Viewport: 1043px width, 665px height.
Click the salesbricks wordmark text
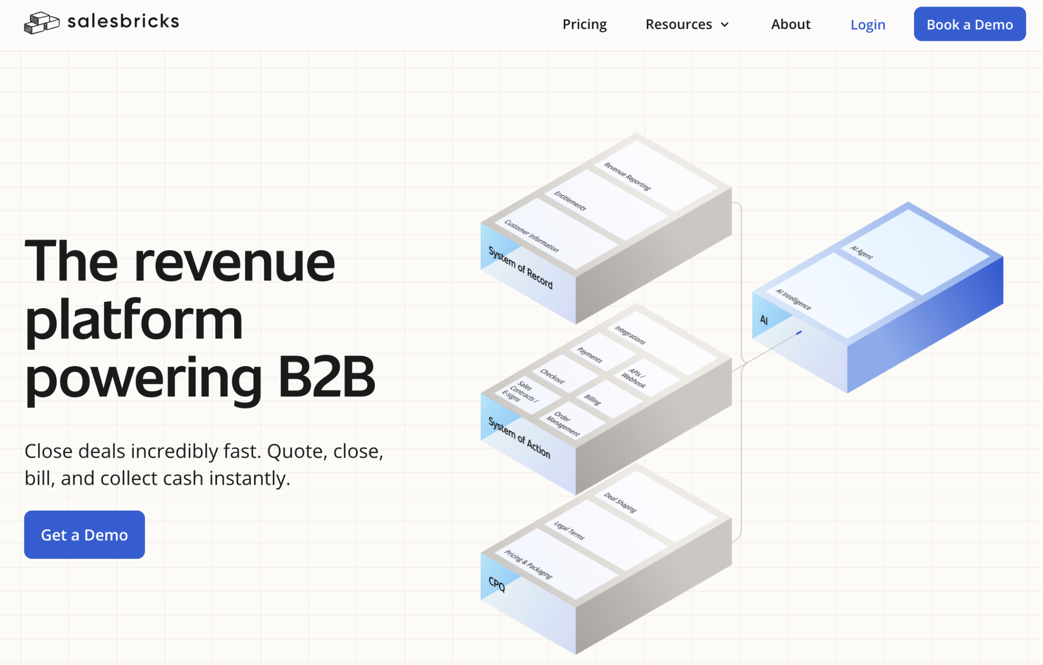coord(123,21)
